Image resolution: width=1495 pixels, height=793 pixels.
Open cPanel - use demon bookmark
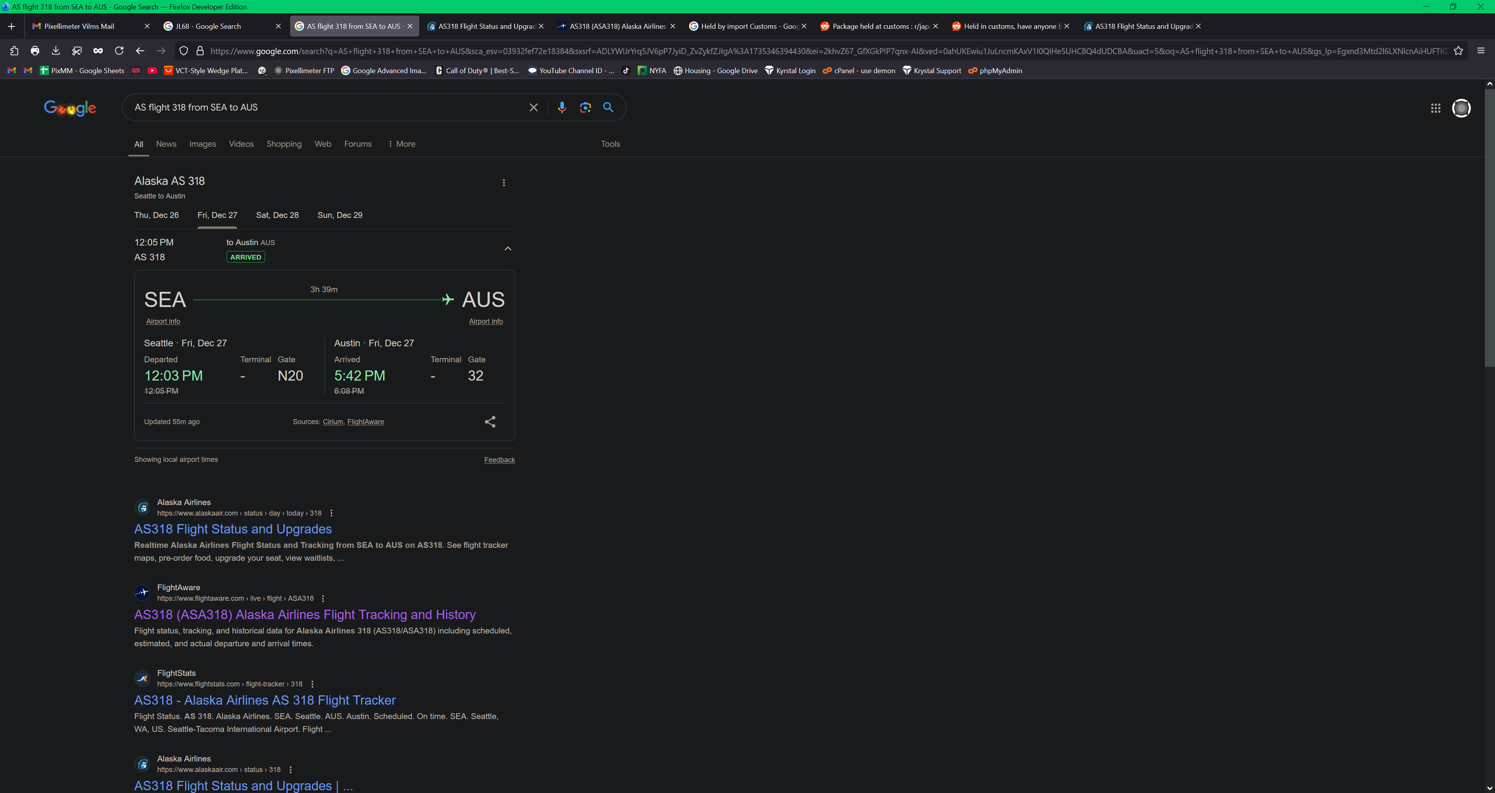[x=859, y=71]
